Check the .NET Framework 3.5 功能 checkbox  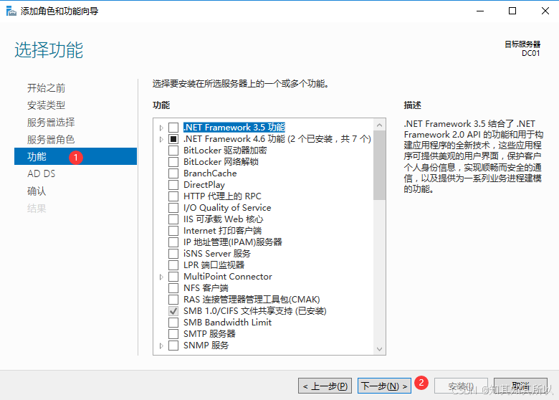coord(173,128)
